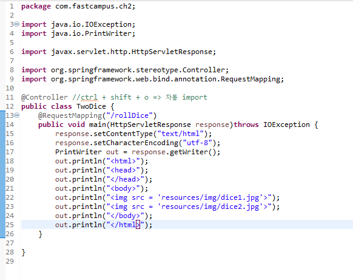Click 'HttpServletResponse' parameter type on line 14

click(x=150, y=125)
